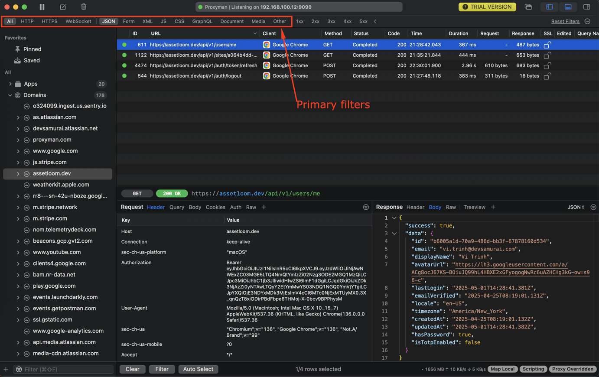Add new request tab with plus icon

(x=264, y=207)
